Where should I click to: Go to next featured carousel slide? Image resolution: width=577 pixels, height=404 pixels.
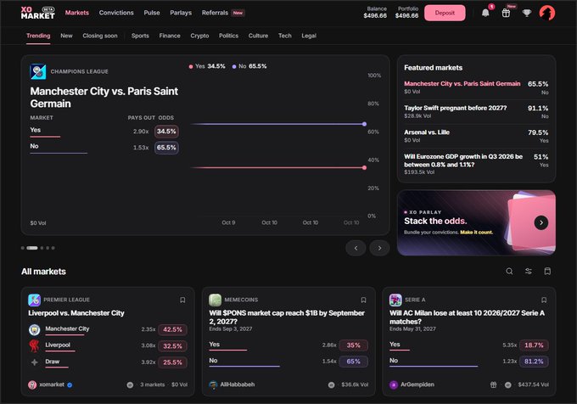pyautogui.click(x=380, y=248)
